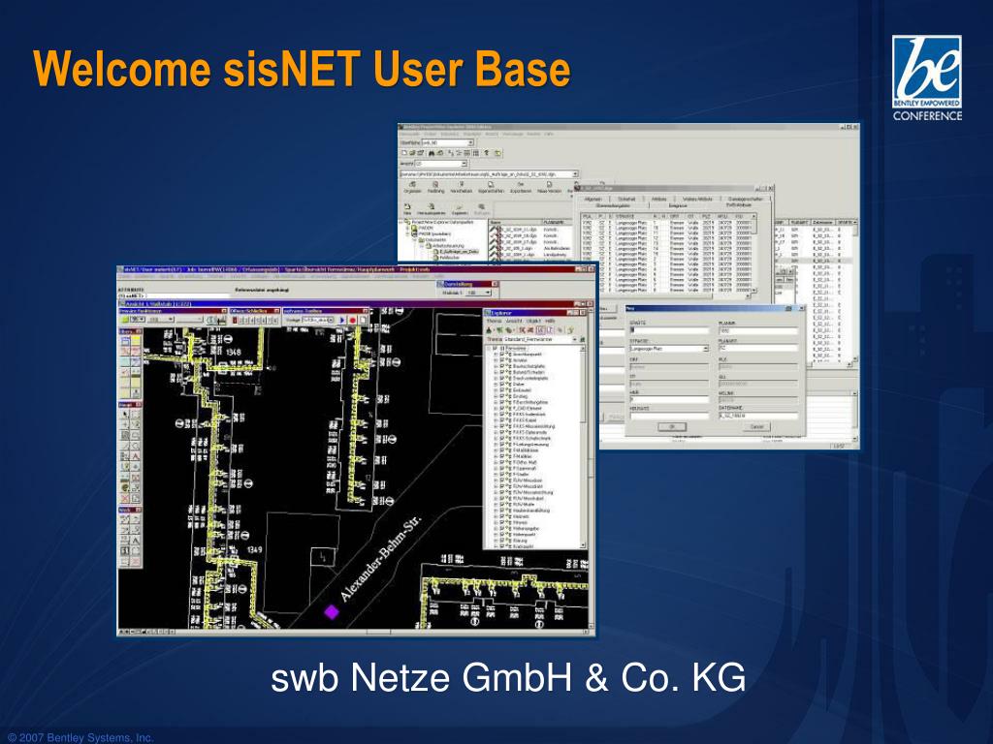The image size is (993, 744).
Task: Click the Eigenschaften icon in ProjectWise
Action: point(491,187)
